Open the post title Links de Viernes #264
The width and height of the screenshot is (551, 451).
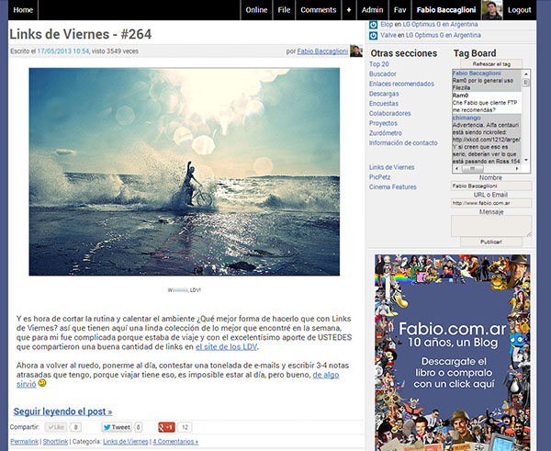coord(81,34)
